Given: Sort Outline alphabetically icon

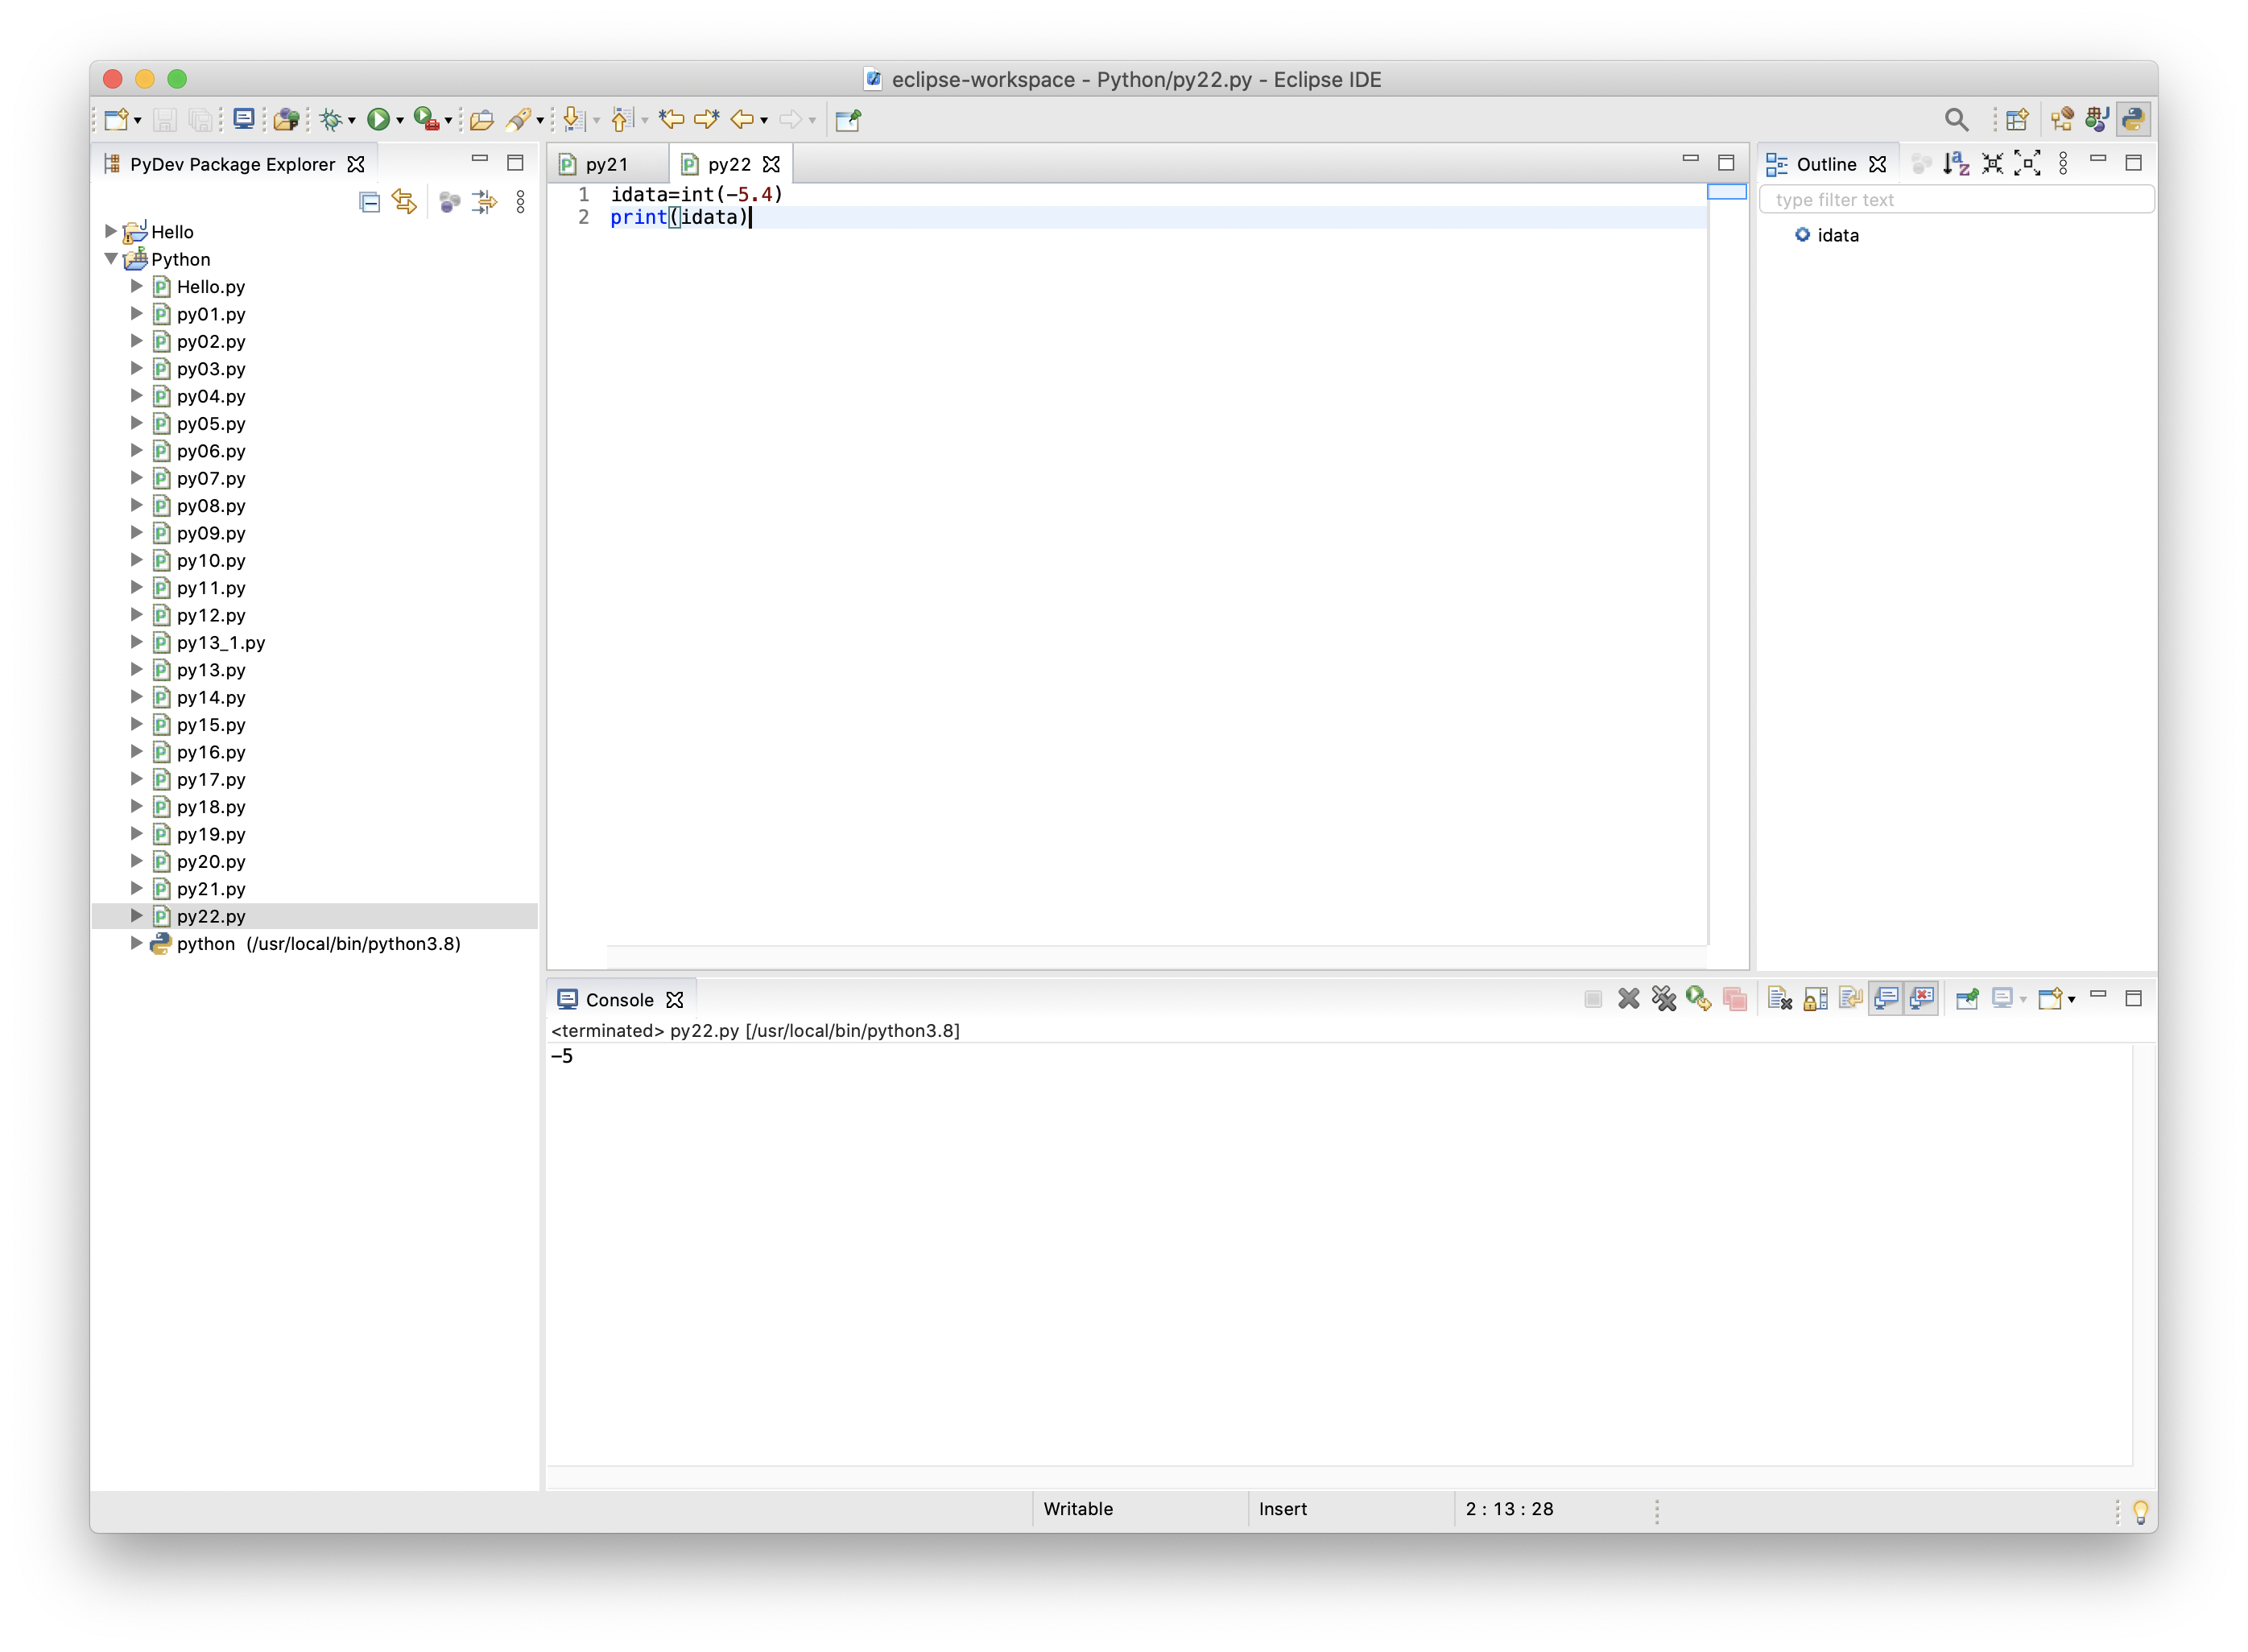Looking at the screenshot, I should [x=1955, y=164].
